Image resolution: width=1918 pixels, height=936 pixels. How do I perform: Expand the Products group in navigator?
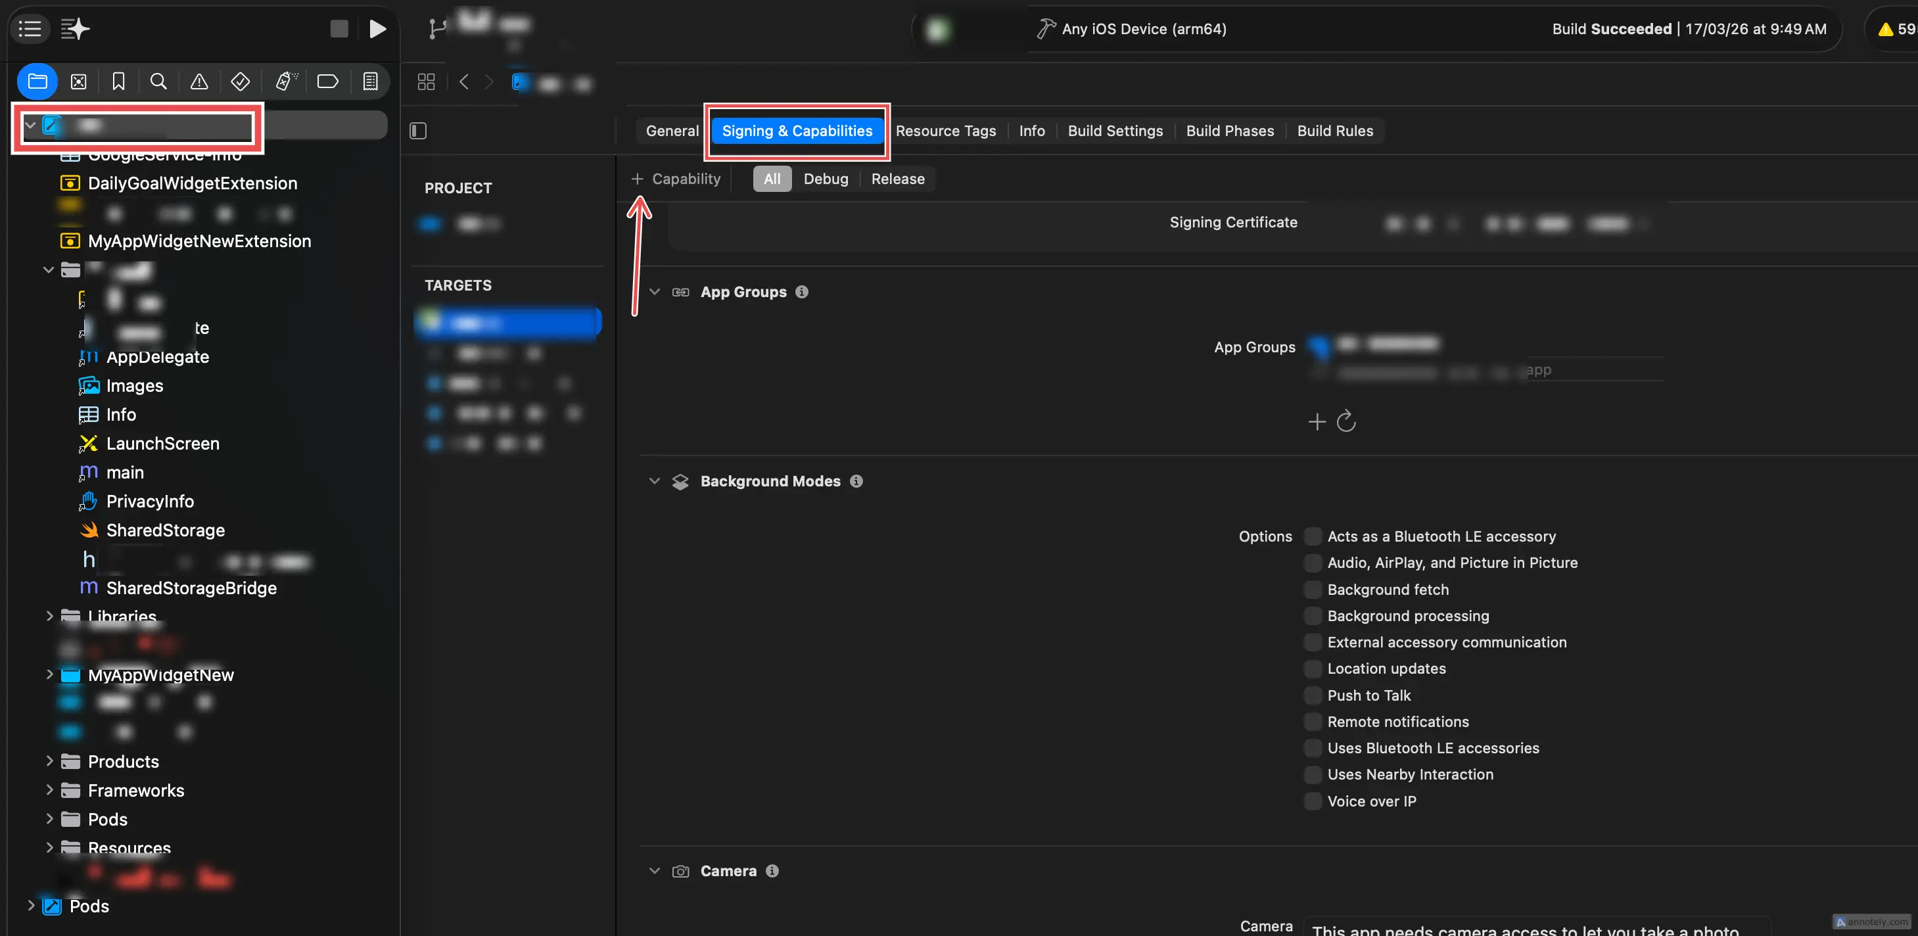point(49,761)
